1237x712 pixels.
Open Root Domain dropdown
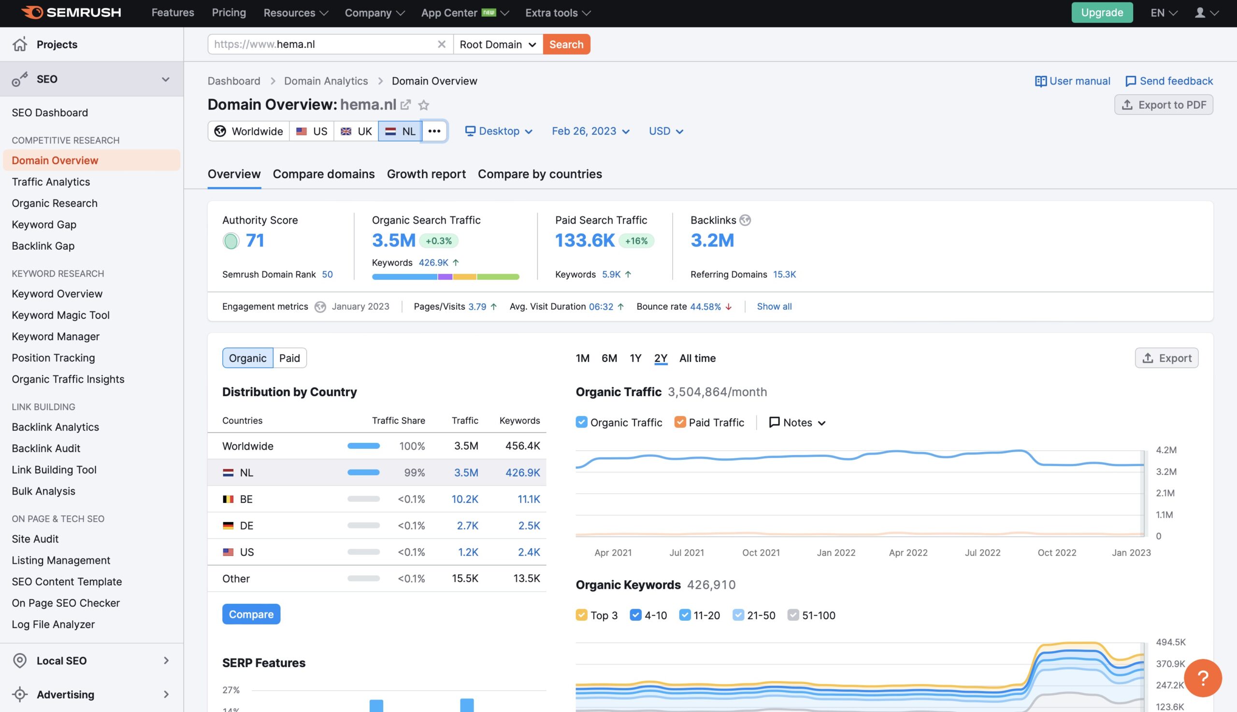tap(498, 44)
